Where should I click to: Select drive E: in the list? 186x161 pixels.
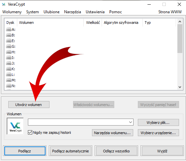(x=11, y=41)
